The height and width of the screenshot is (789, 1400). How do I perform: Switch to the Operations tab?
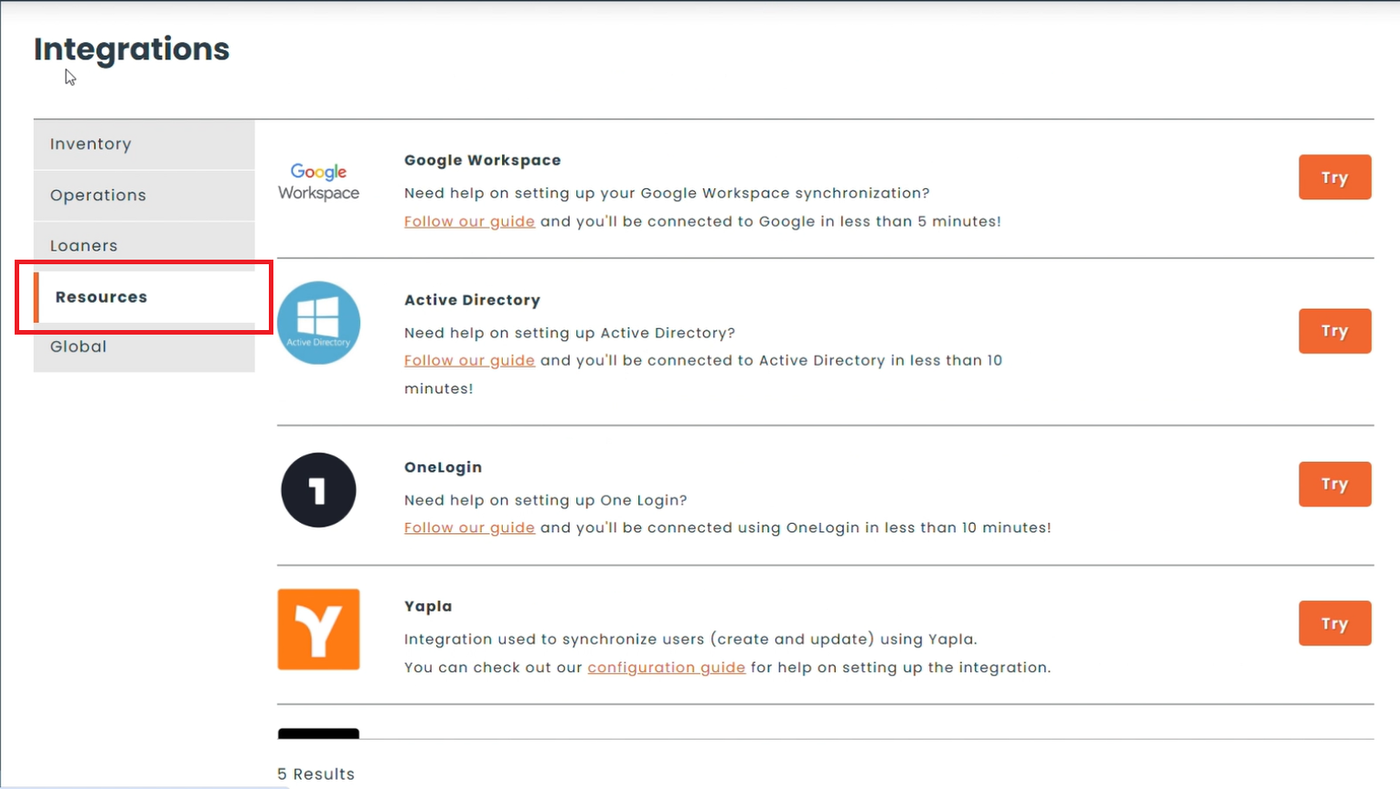coord(144,195)
